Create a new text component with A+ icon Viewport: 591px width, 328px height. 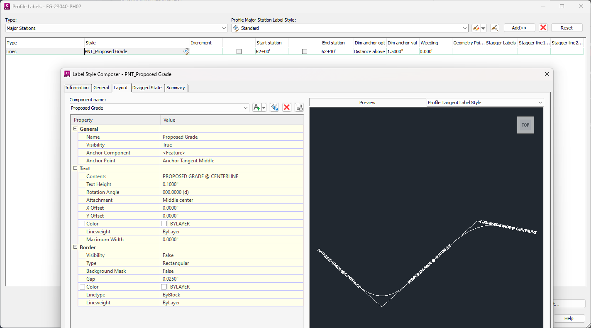pyautogui.click(x=256, y=107)
